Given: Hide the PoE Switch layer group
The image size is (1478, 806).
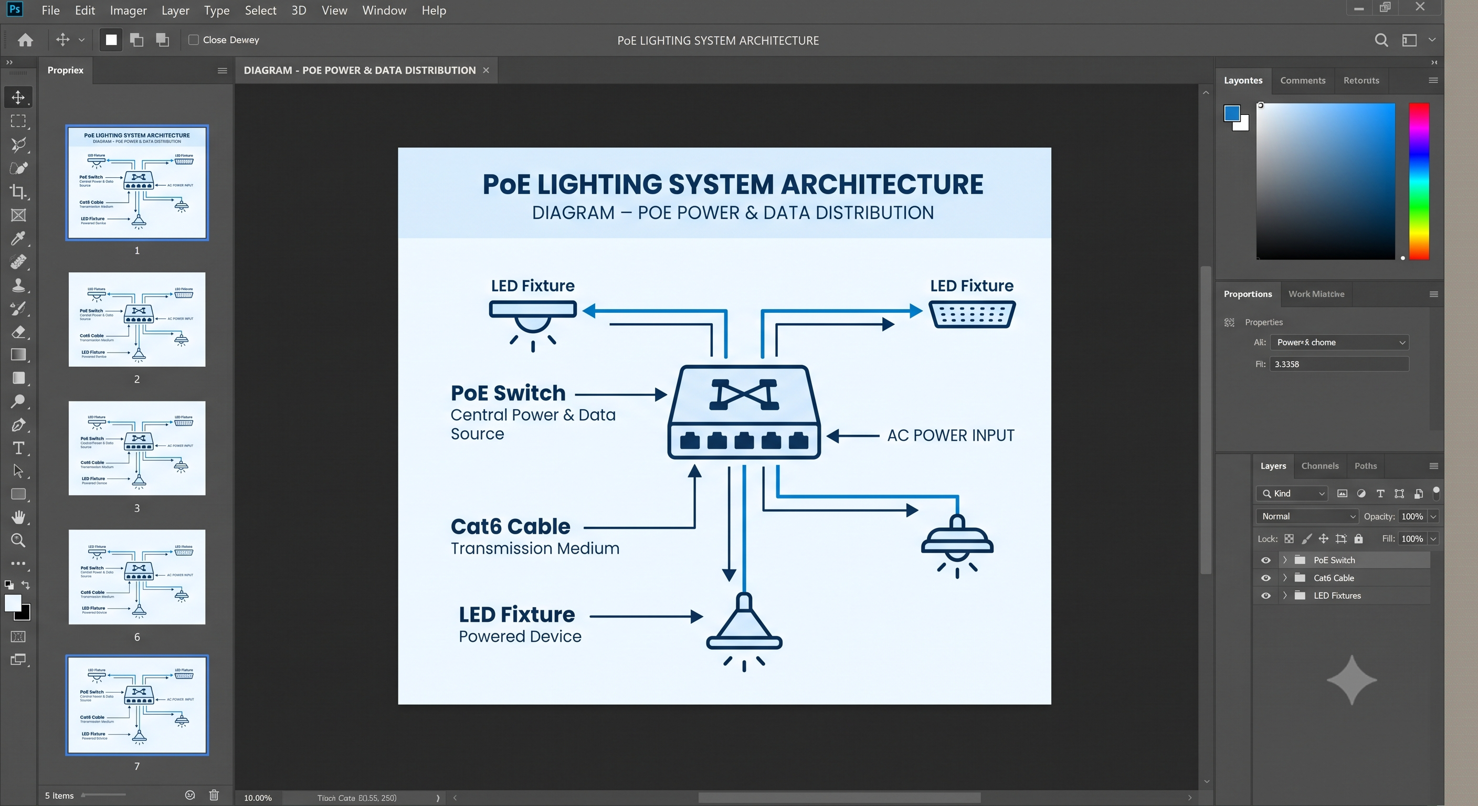Looking at the screenshot, I should click(x=1266, y=560).
